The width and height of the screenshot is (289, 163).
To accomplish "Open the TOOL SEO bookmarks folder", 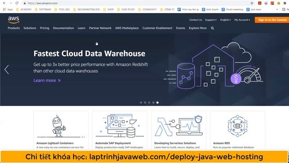I will tap(62, 10).
